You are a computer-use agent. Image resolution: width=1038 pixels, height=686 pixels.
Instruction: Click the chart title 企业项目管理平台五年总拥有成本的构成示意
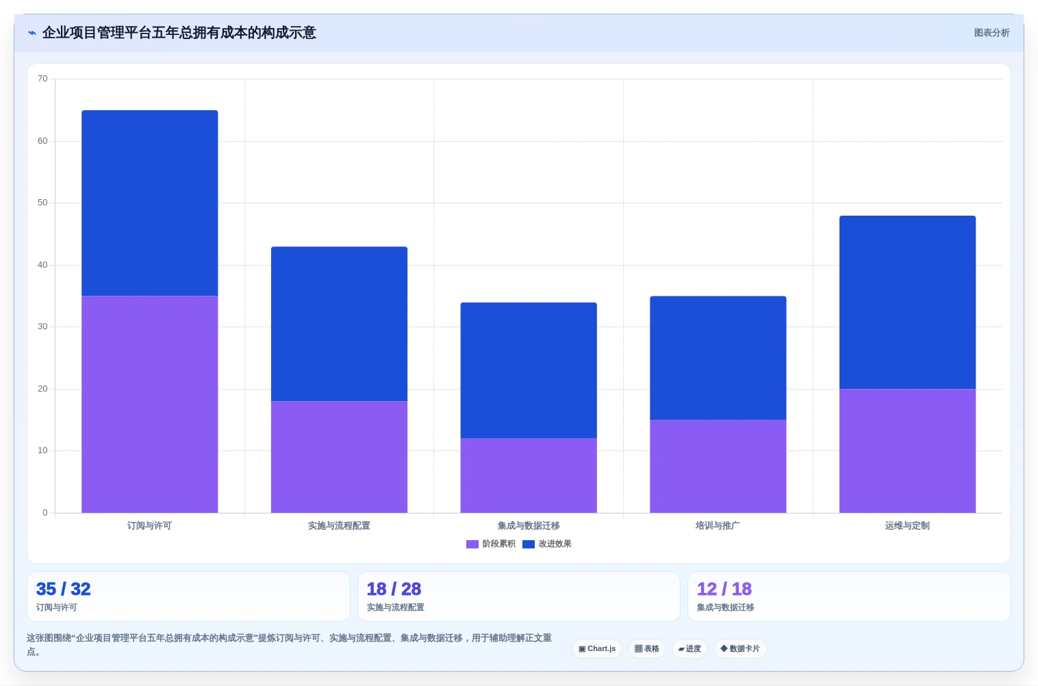(x=179, y=33)
